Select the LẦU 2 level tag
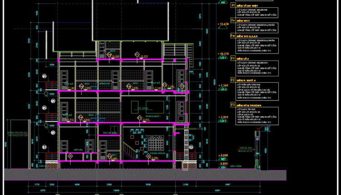This screenshot has height=195, width=341. pyautogui.click(x=223, y=89)
